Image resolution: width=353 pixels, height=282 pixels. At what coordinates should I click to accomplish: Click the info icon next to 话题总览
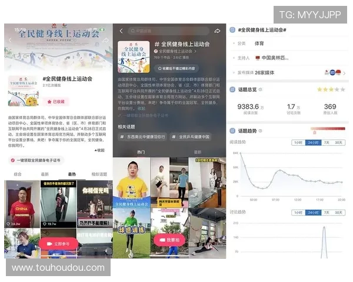pyautogui.click(x=260, y=89)
